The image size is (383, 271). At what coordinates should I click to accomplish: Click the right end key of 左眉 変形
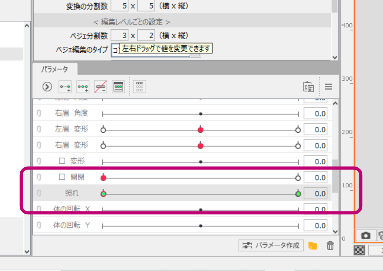(x=298, y=130)
